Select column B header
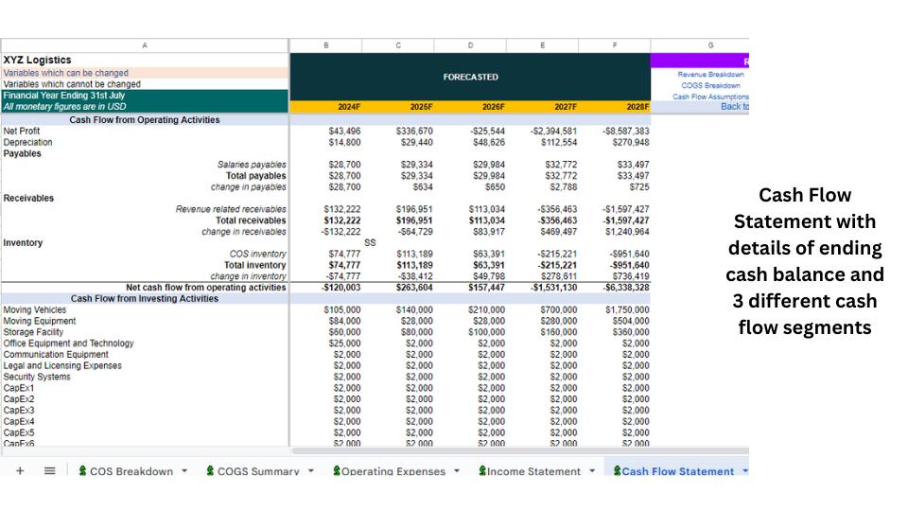Viewport: 908px width, 511px height. (326, 45)
